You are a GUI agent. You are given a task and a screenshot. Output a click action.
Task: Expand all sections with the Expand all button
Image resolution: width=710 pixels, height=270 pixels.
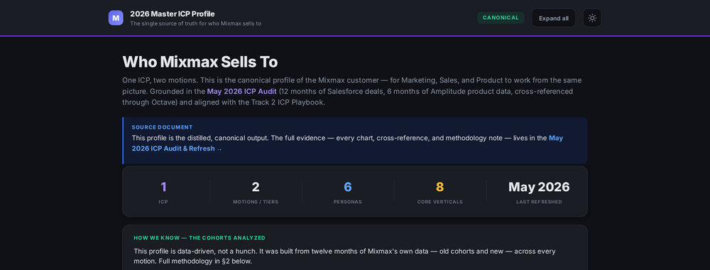point(553,18)
